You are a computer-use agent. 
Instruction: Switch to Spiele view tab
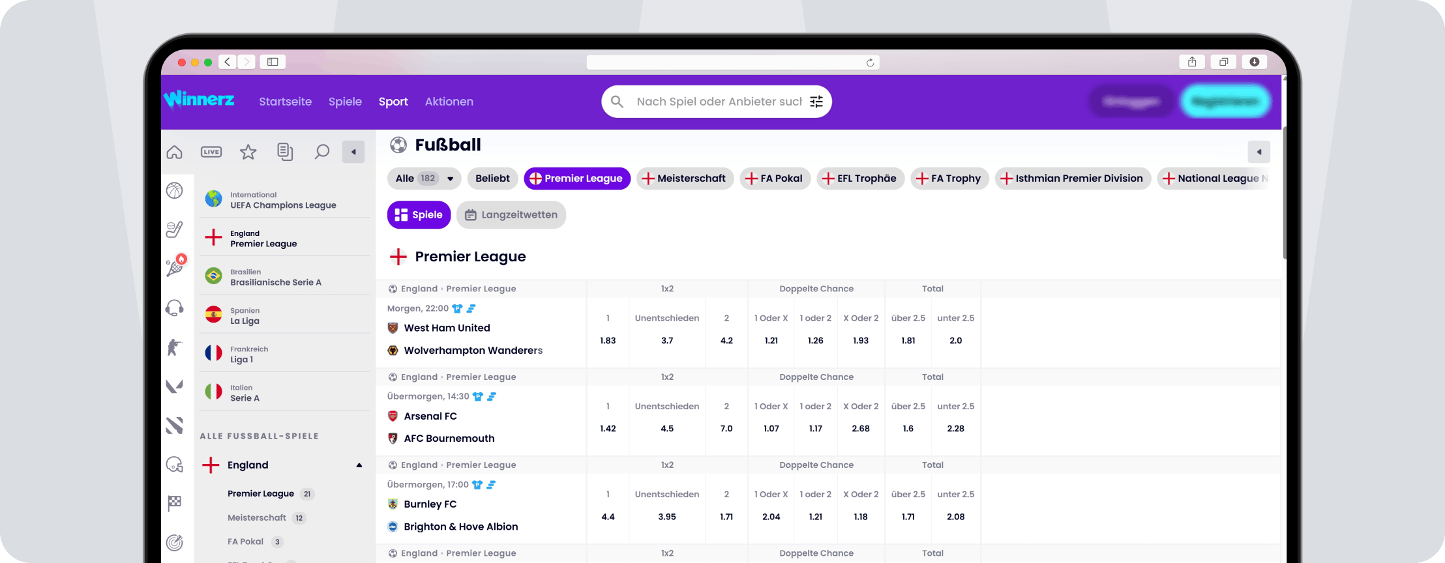(x=419, y=215)
